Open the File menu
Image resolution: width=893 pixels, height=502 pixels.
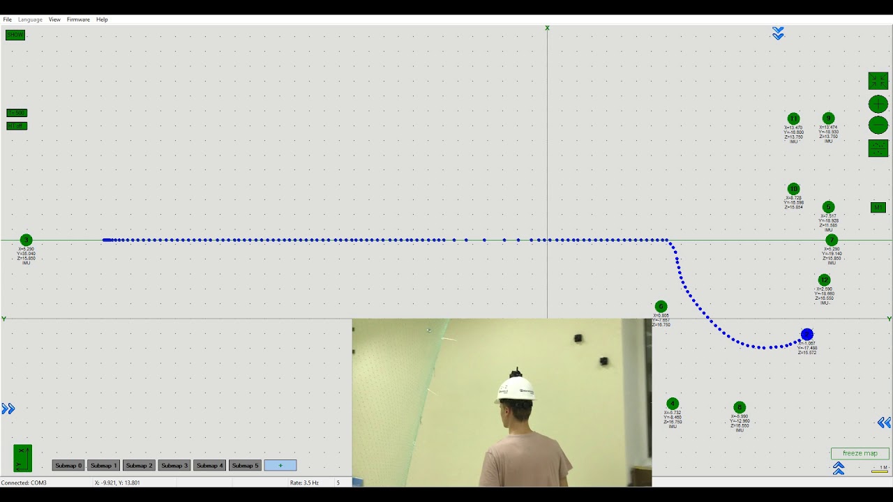(x=7, y=20)
